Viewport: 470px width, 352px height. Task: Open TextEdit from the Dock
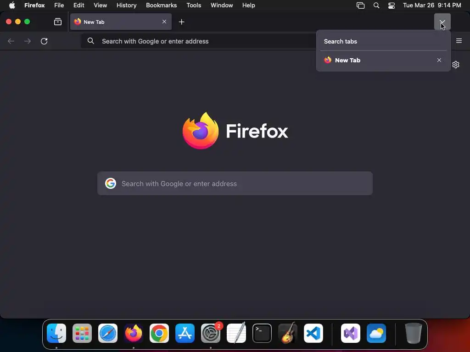click(236, 333)
